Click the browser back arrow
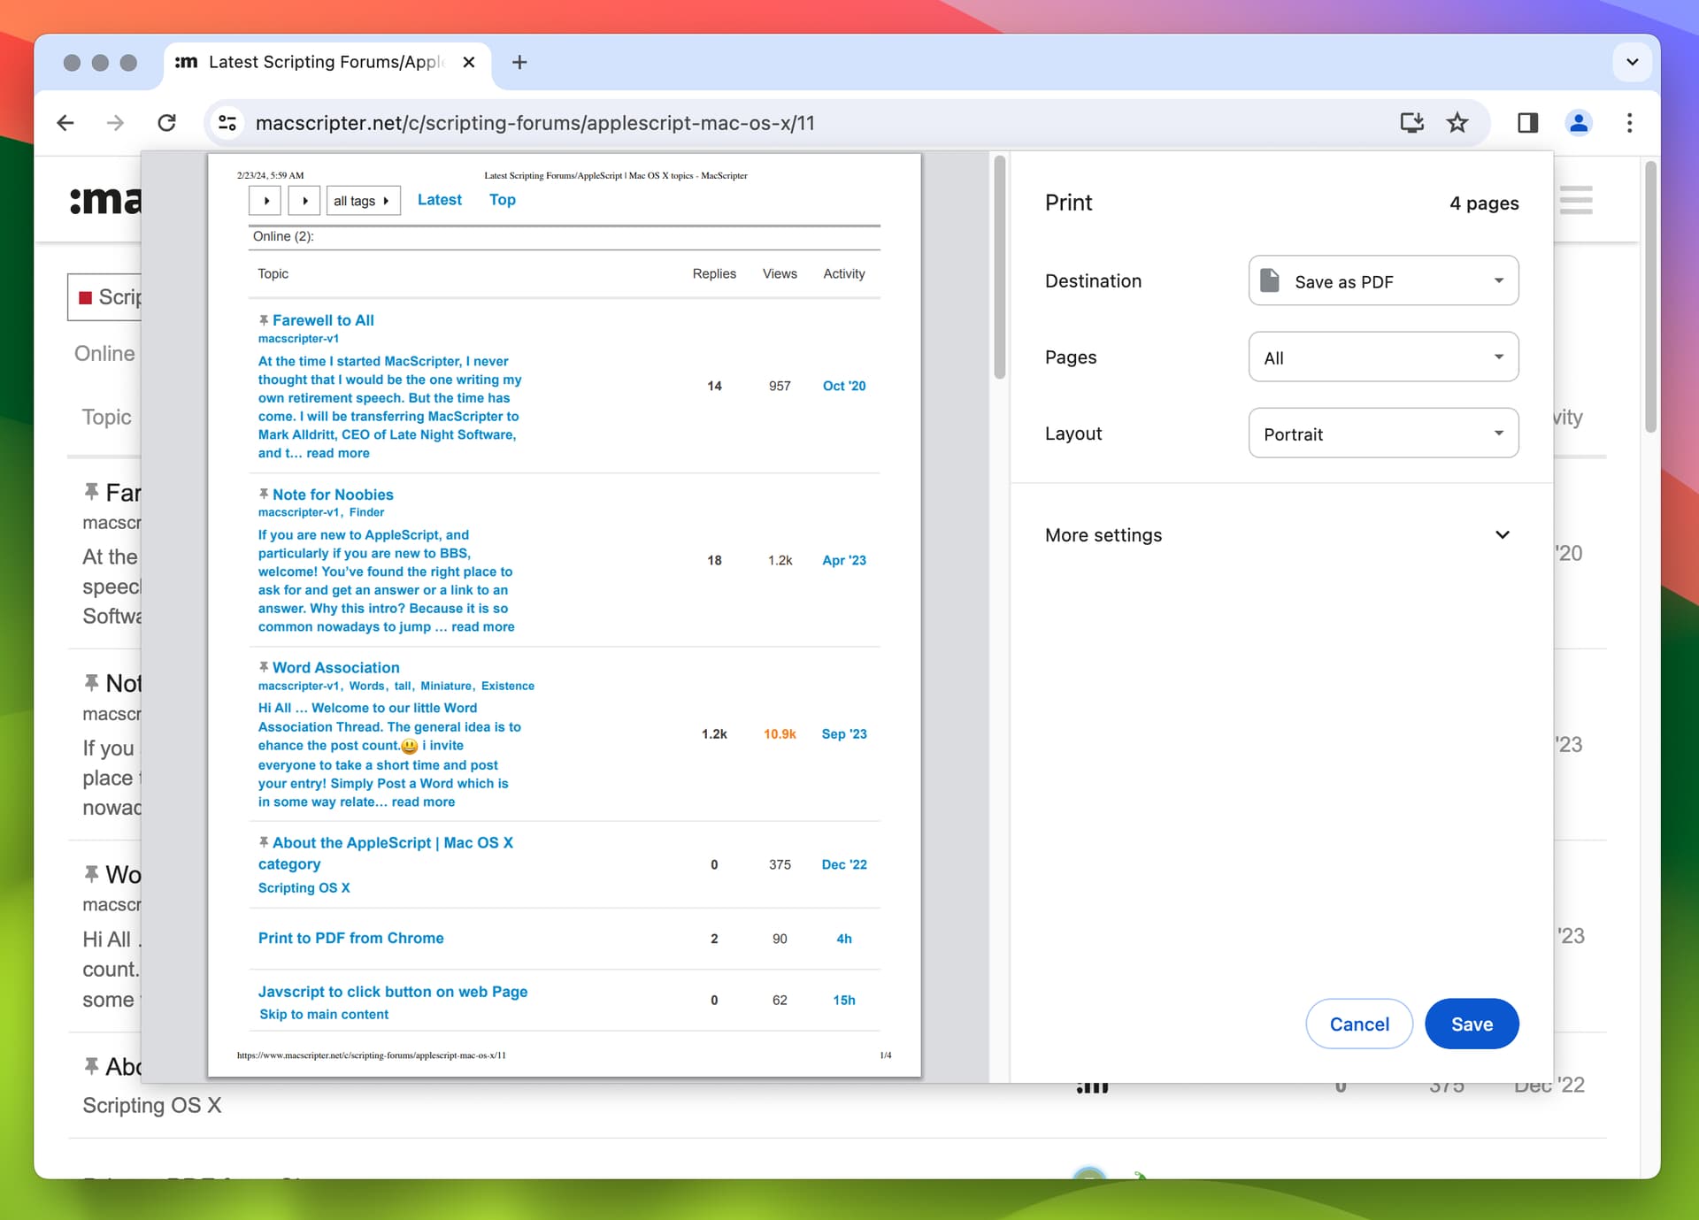1699x1220 pixels. [65, 123]
